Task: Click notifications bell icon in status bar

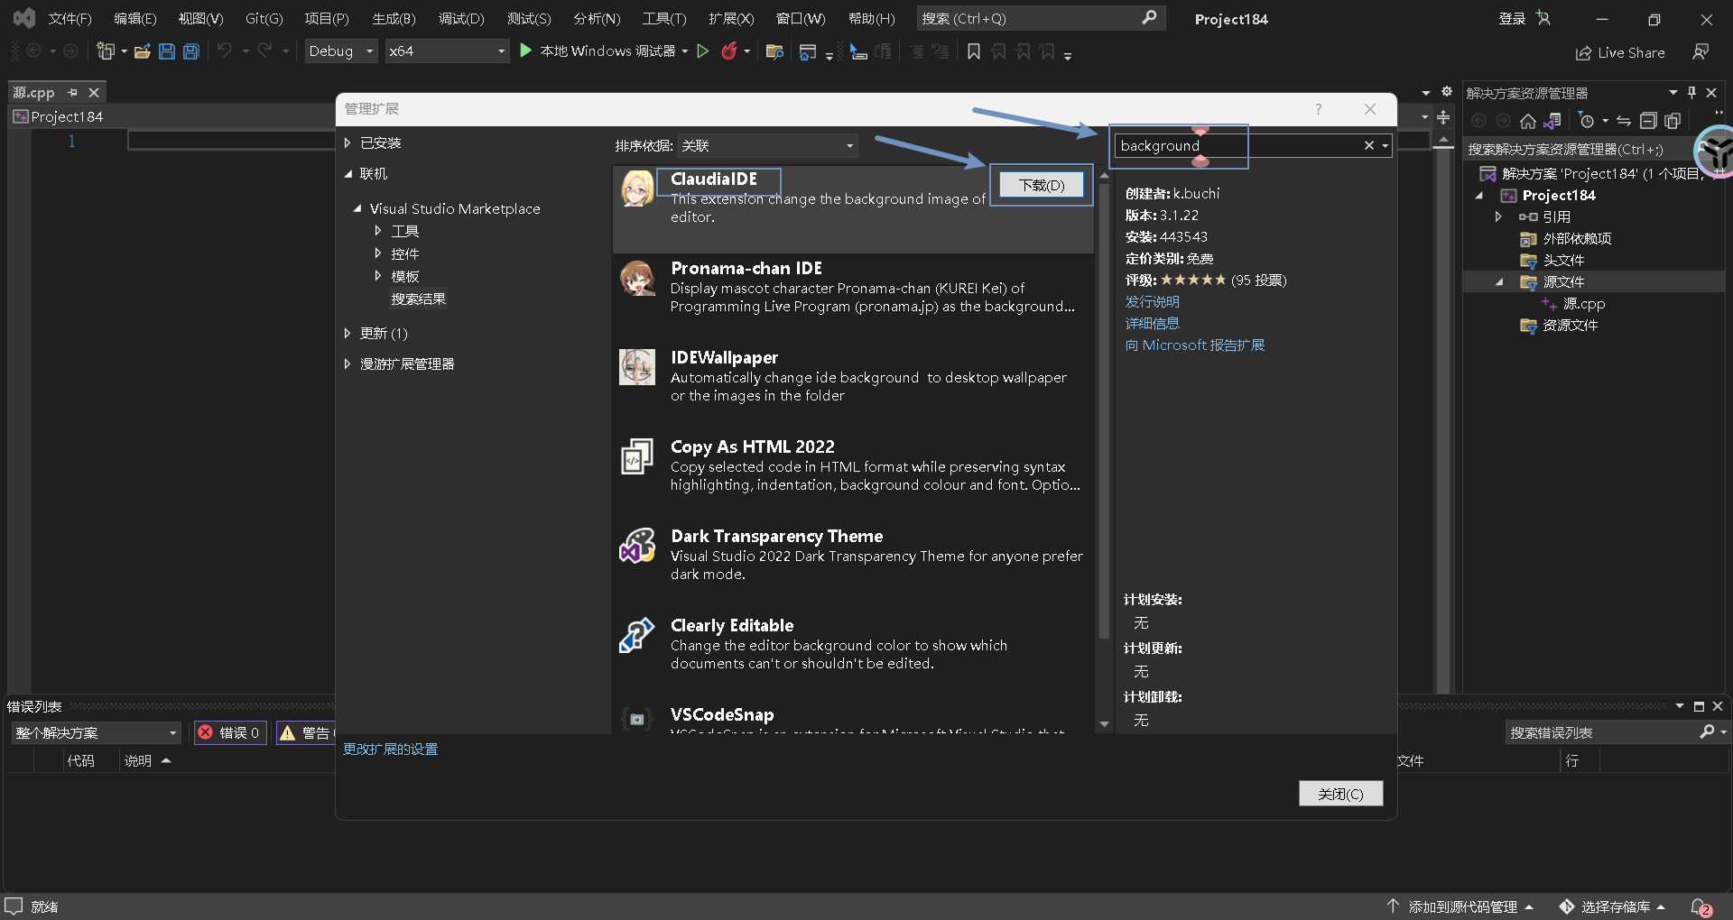Action: click(x=1701, y=907)
